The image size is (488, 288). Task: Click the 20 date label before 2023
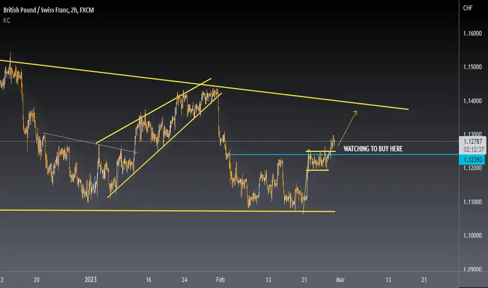click(x=37, y=280)
